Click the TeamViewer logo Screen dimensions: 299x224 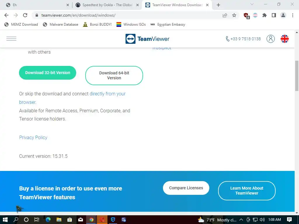point(147,39)
